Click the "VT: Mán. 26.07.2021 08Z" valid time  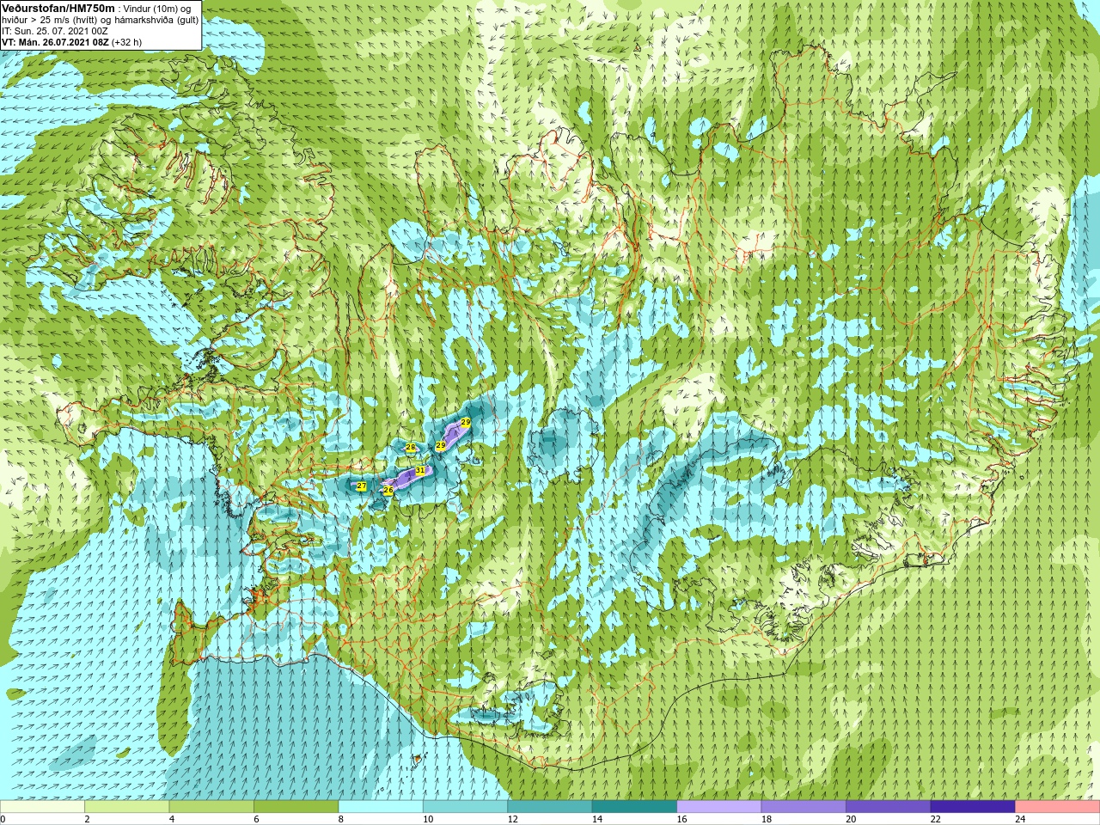coord(55,42)
